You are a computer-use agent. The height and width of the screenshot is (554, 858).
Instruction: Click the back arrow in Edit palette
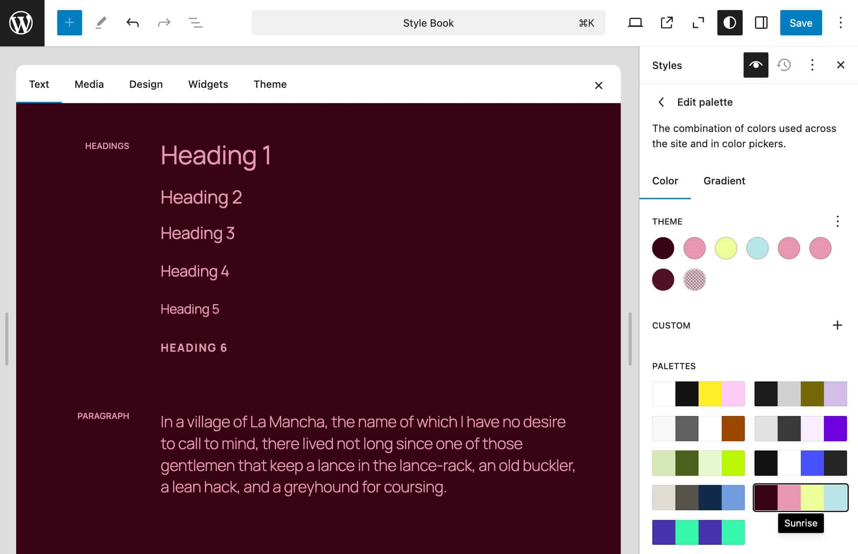(661, 102)
